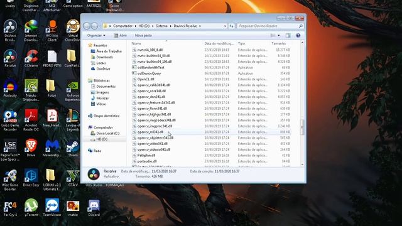Expand breadcrumb arrow after Davinci Resolve
Image resolution: width=402 pixels, height=226 pixels.
click(200, 26)
